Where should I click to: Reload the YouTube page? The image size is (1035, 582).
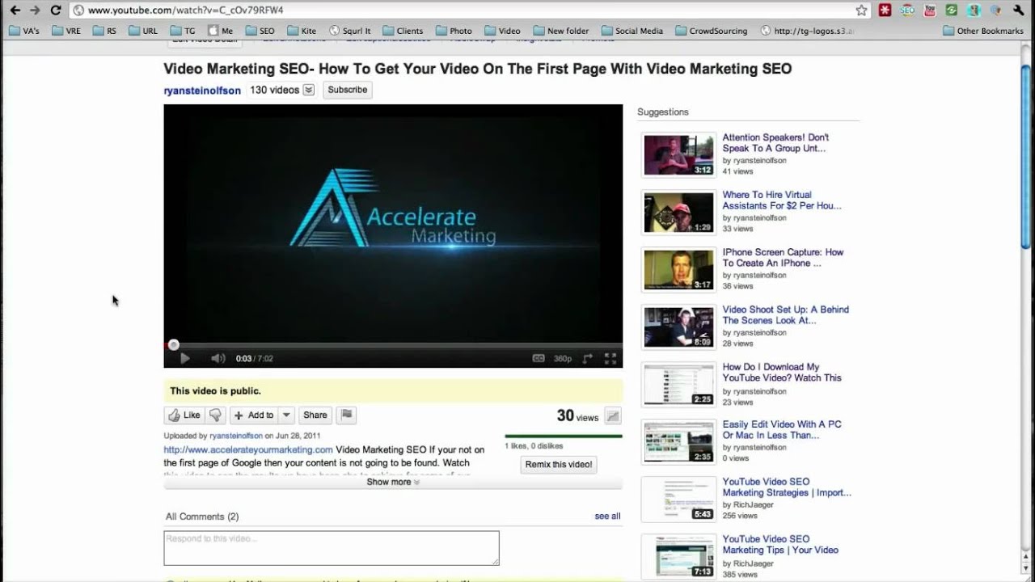click(55, 11)
